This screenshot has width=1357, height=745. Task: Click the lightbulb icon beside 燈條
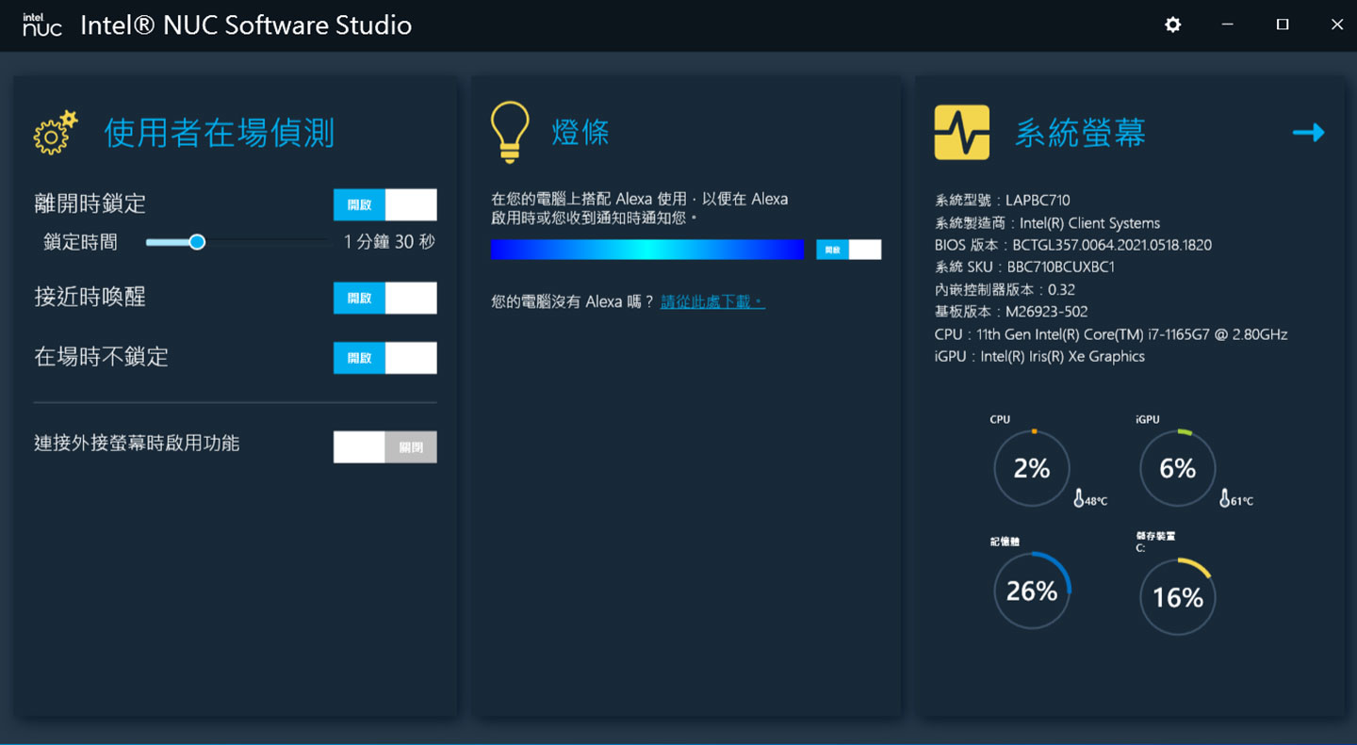click(510, 132)
